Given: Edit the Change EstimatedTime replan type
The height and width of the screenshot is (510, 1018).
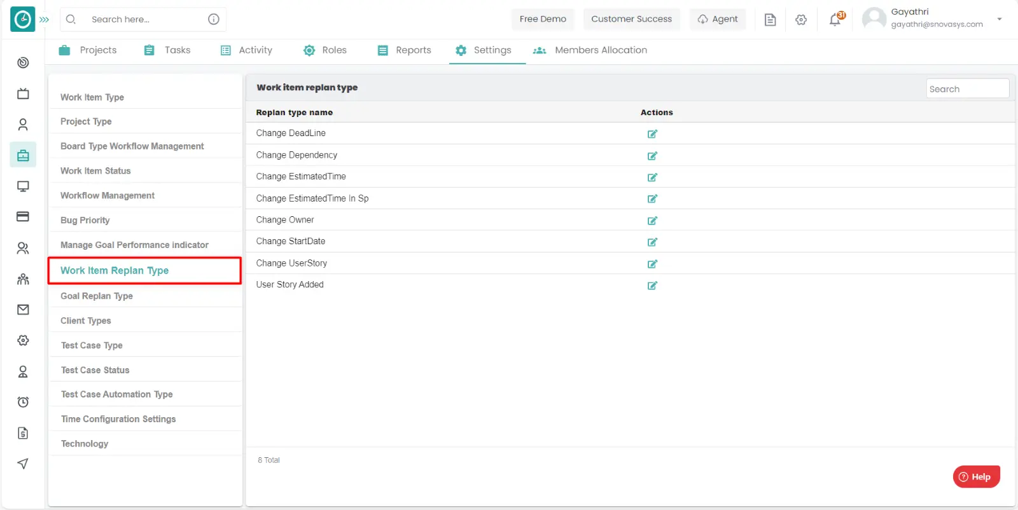Looking at the screenshot, I should coord(652,177).
